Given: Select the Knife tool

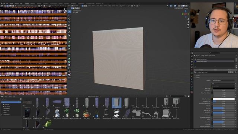Looking at the screenshot, I should point(70,55).
